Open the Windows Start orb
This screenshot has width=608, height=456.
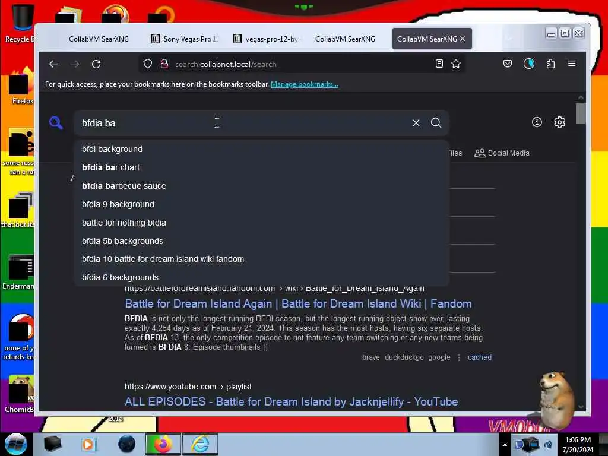(x=15, y=444)
